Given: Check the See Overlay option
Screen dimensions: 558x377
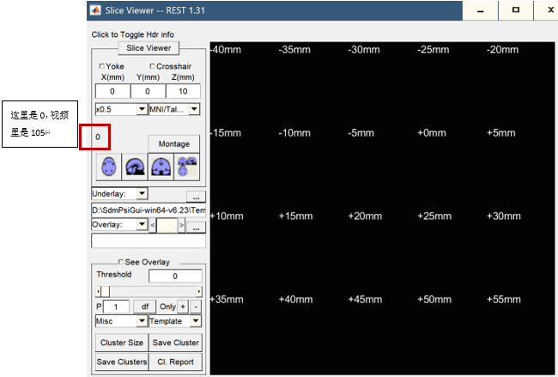Looking at the screenshot, I should 120,262.
